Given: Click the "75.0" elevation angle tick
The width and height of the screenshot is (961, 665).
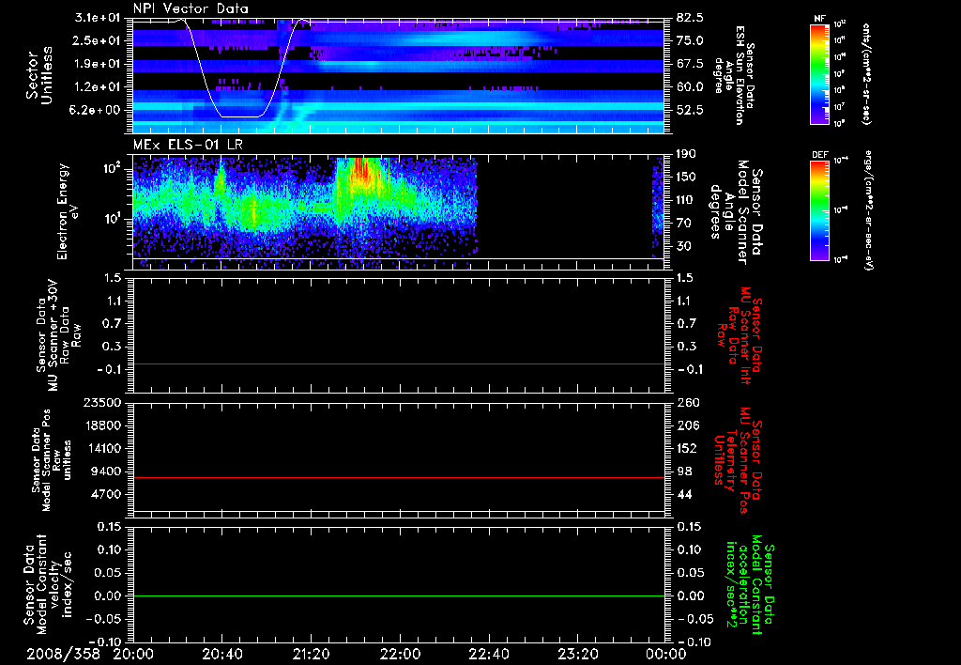Looking at the screenshot, I should 690,40.
